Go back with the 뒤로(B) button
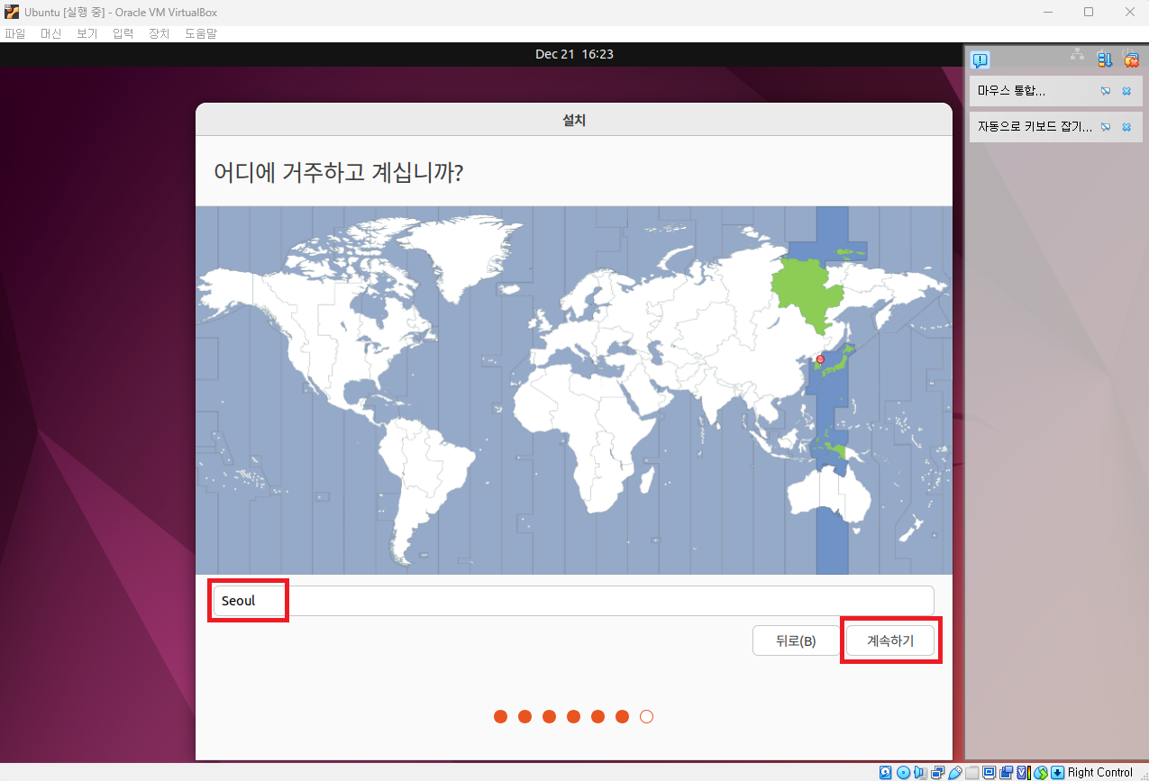 coord(796,640)
